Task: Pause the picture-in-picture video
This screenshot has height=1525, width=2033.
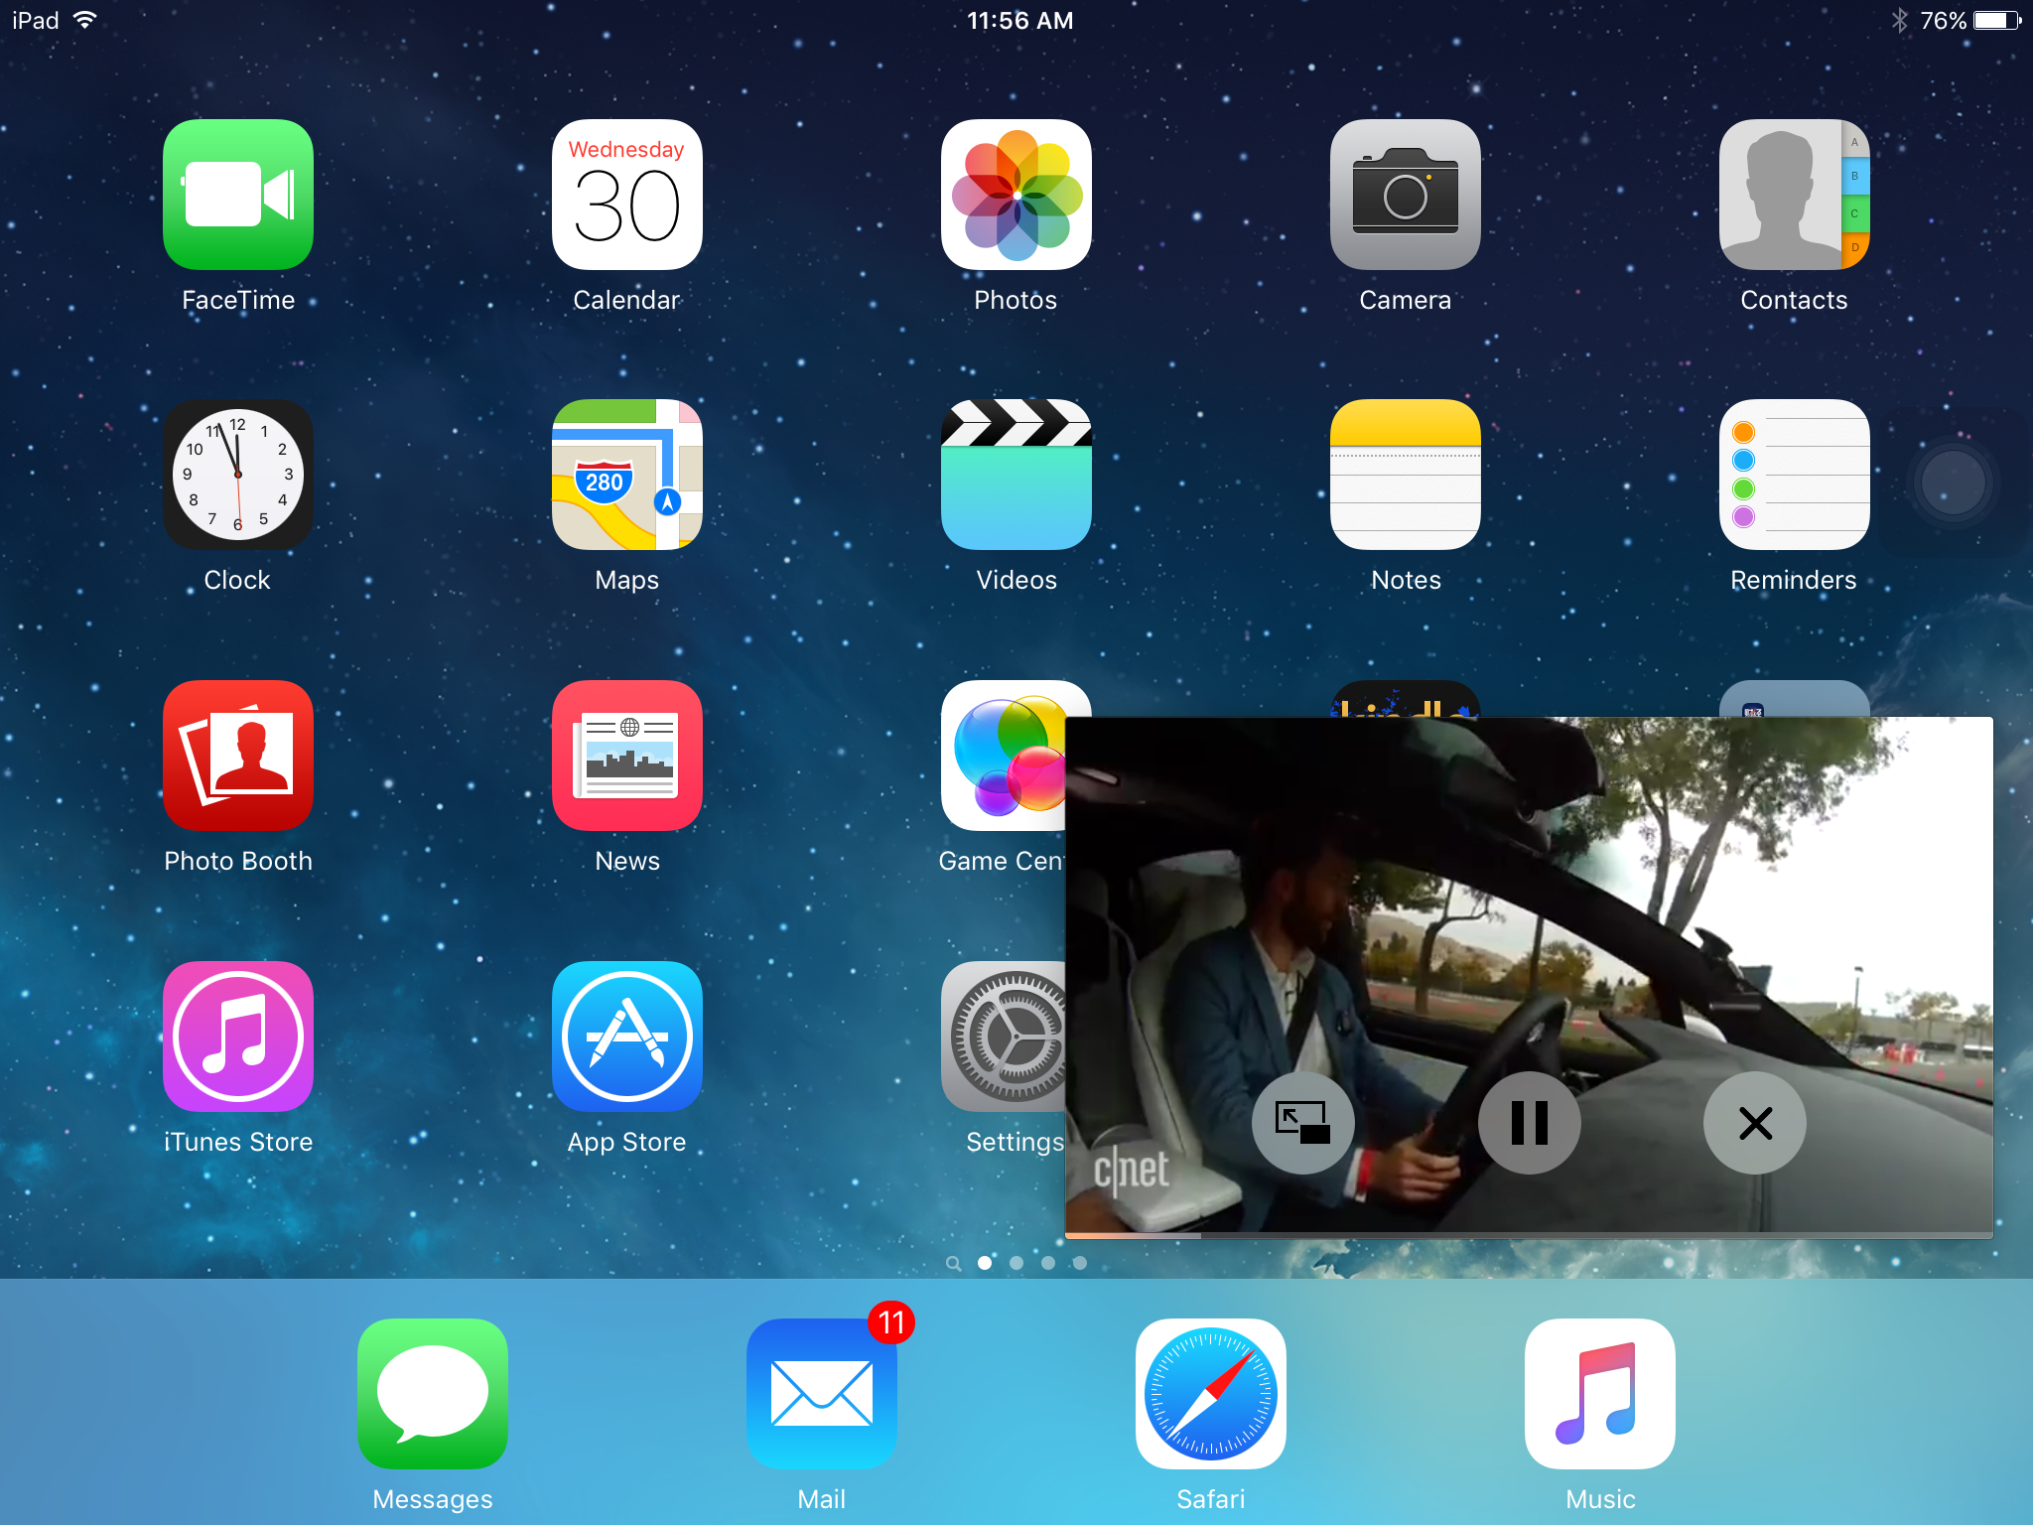Action: pyautogui.click(x=1529, y=1123)
